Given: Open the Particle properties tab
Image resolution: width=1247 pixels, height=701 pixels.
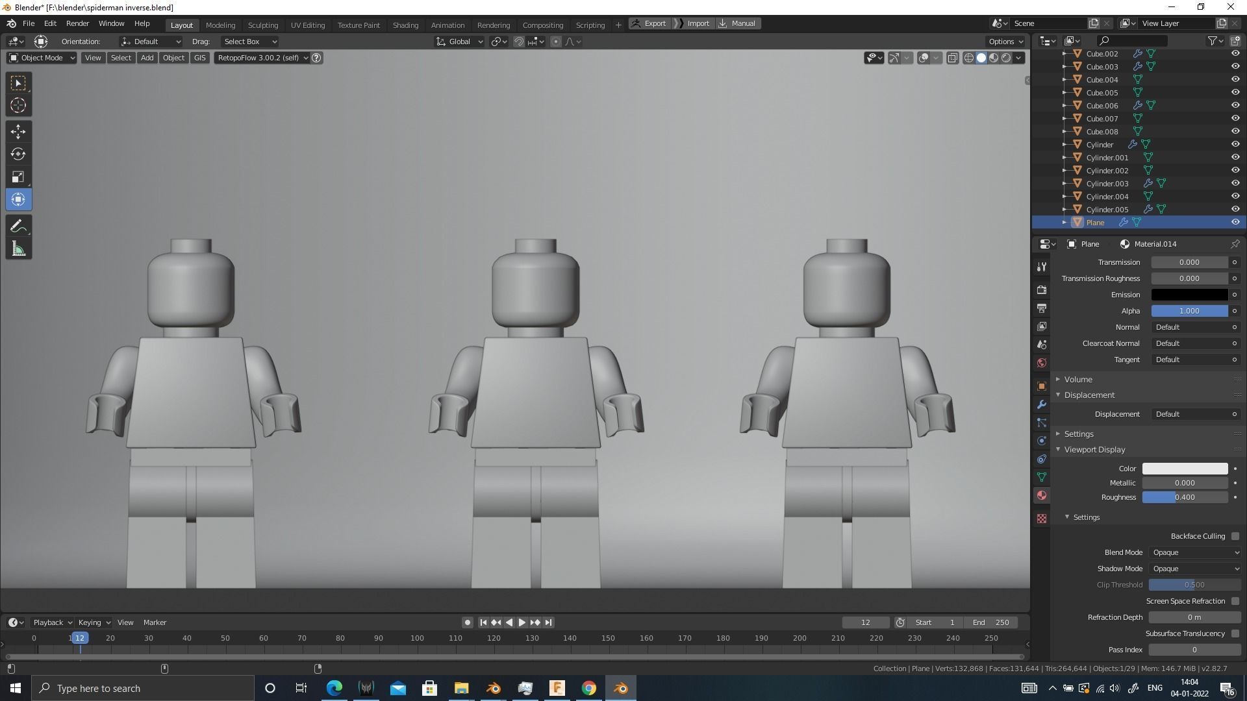Looking at the screenshot, I should (x=1042, y=423).
